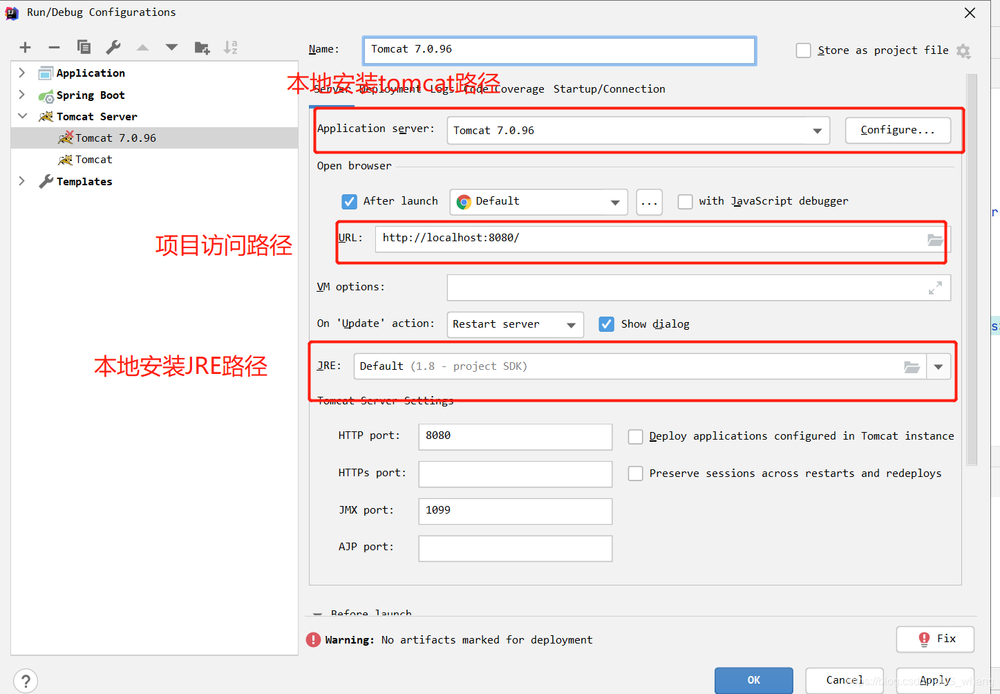1000x694 pixels.
Task: Switch to Code Coverage tab
Action: (x=504, y=89)
